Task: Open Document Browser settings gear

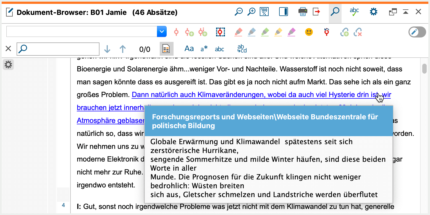Action: click(x=374, y=12)
